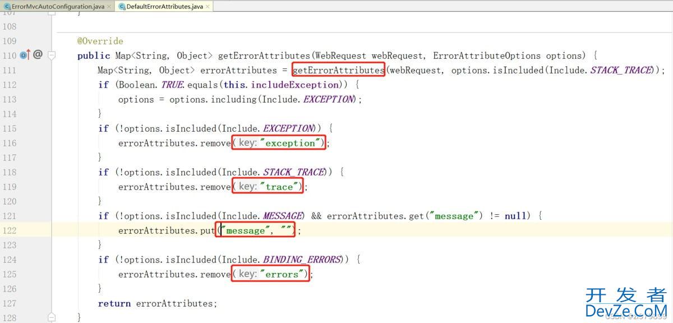
Task: Click the Include.STACK_TRACE constant on line 118
Action: [x=293, y=172]
